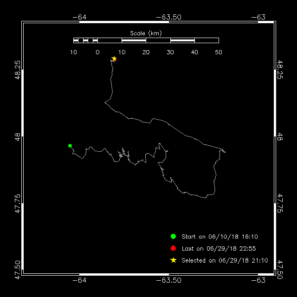This screenshot has height=297, width=297.
Task: Click the "Scale (km)" title
Action: pos(146,33)
